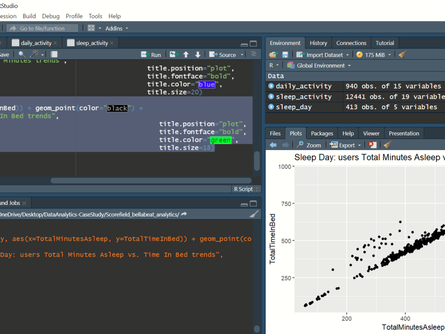This screenshot has height=334, width=445.
Task: Click the editor horizontal scrollbar
Action: click(x=151, y=181)
